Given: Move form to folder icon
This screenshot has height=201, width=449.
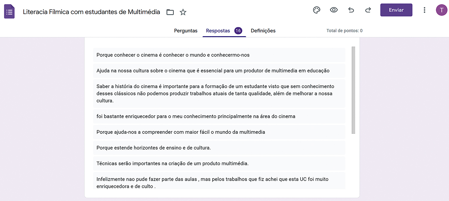Looking at the screenshot, I should (x=170, y=12).
